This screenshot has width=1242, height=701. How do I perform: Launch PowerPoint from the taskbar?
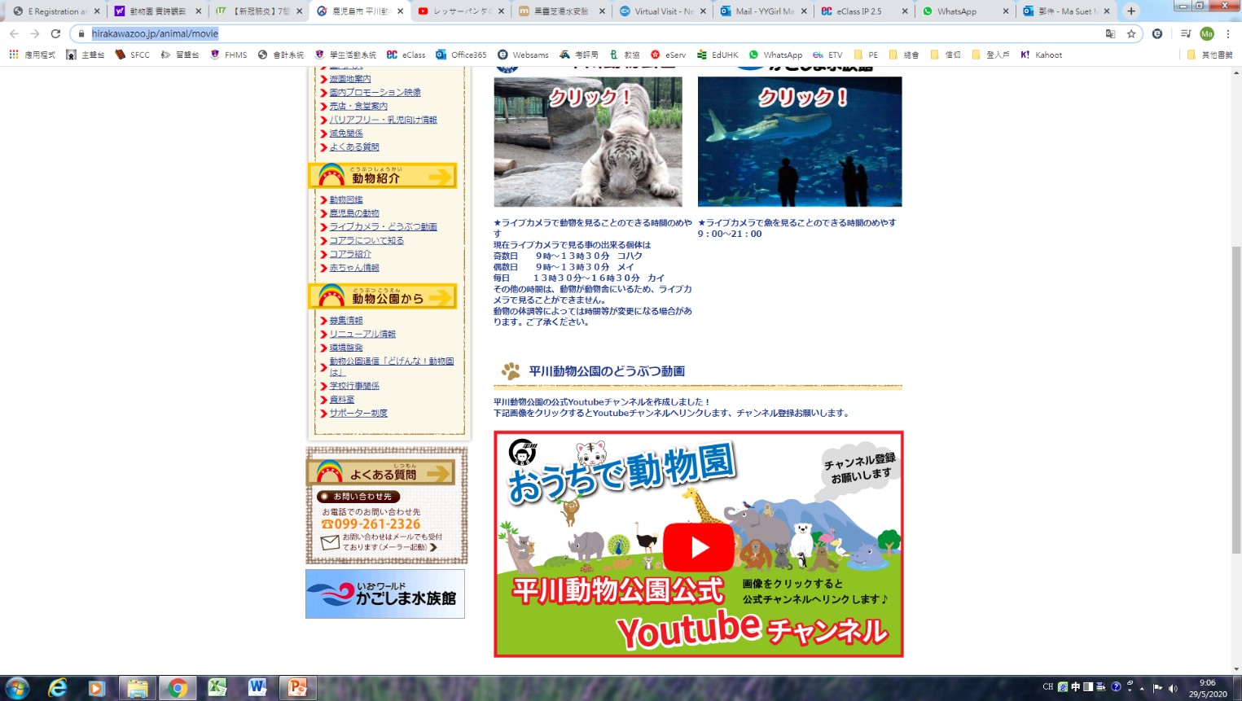click(x=297, y=688)
